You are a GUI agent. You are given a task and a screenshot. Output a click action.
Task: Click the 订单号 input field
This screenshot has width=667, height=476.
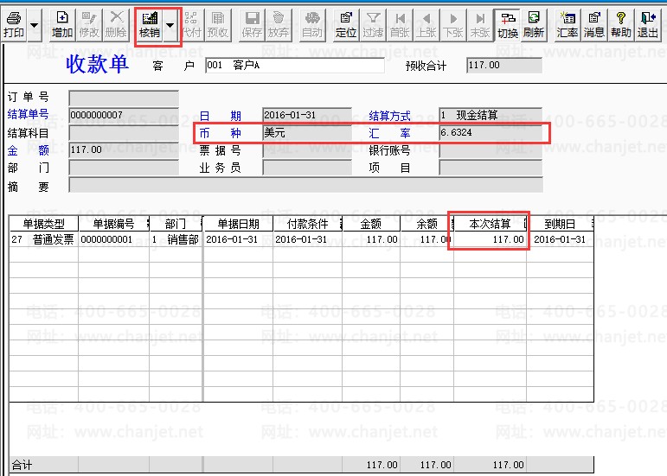(124, 98)
